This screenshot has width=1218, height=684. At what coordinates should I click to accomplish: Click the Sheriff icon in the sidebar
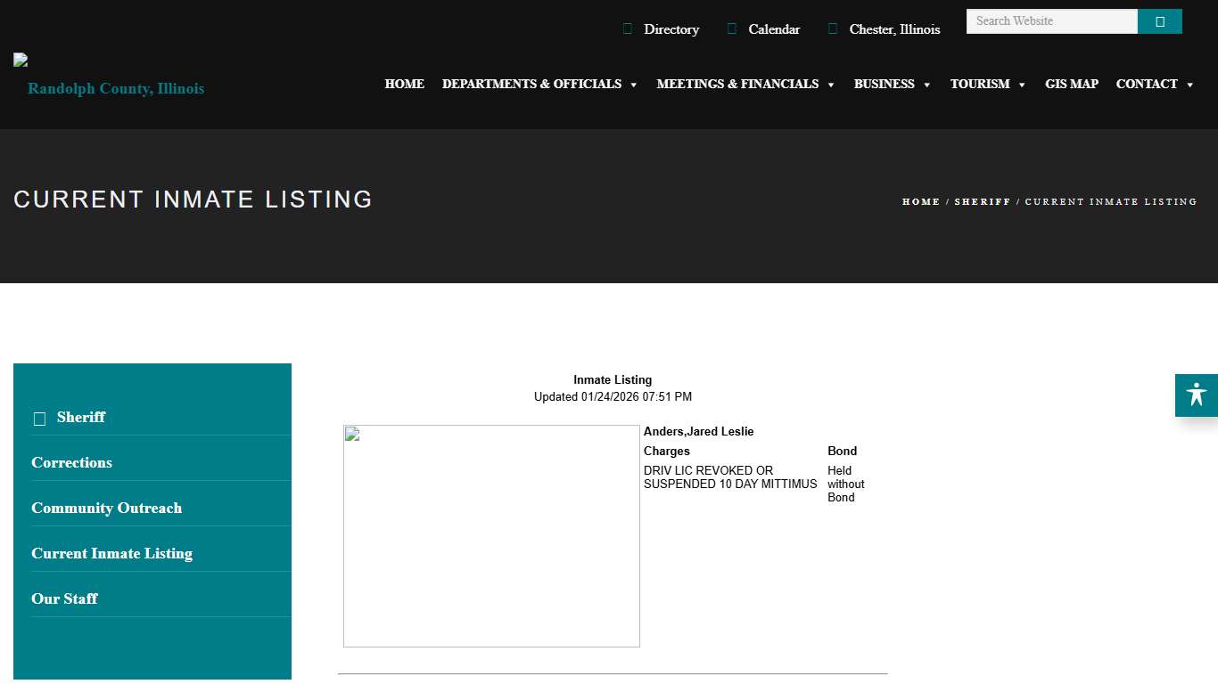click(x=39, y=418)
